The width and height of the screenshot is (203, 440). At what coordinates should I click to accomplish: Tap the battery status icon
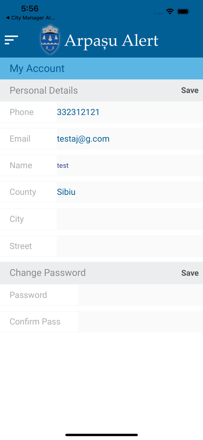pyautogui.click(x=183, y=11)
